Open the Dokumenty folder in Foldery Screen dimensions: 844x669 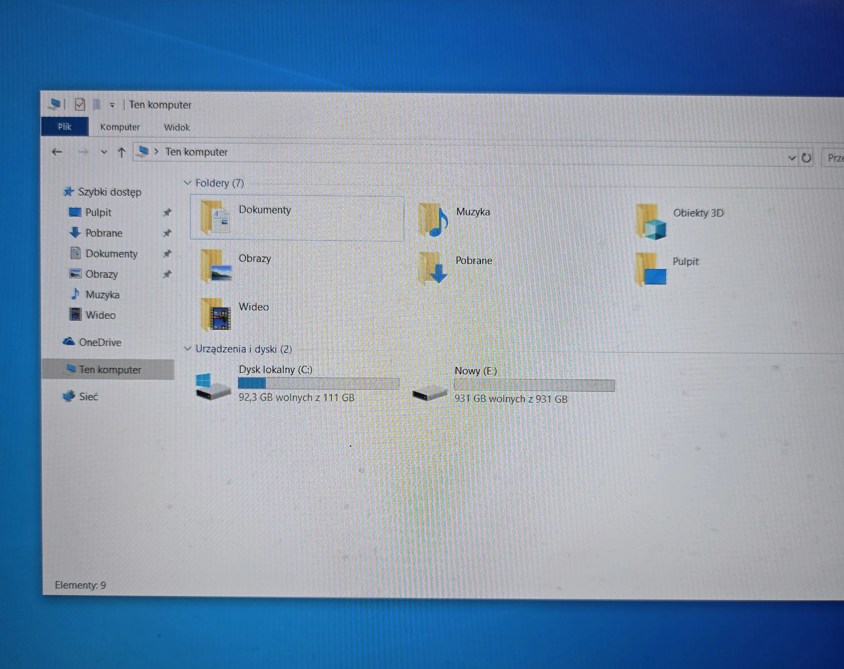[297, 218]
